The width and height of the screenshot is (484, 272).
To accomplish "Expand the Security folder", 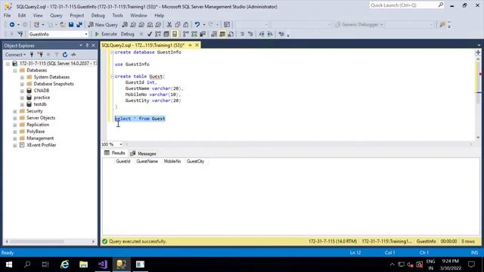I will (x=15, y=111).
